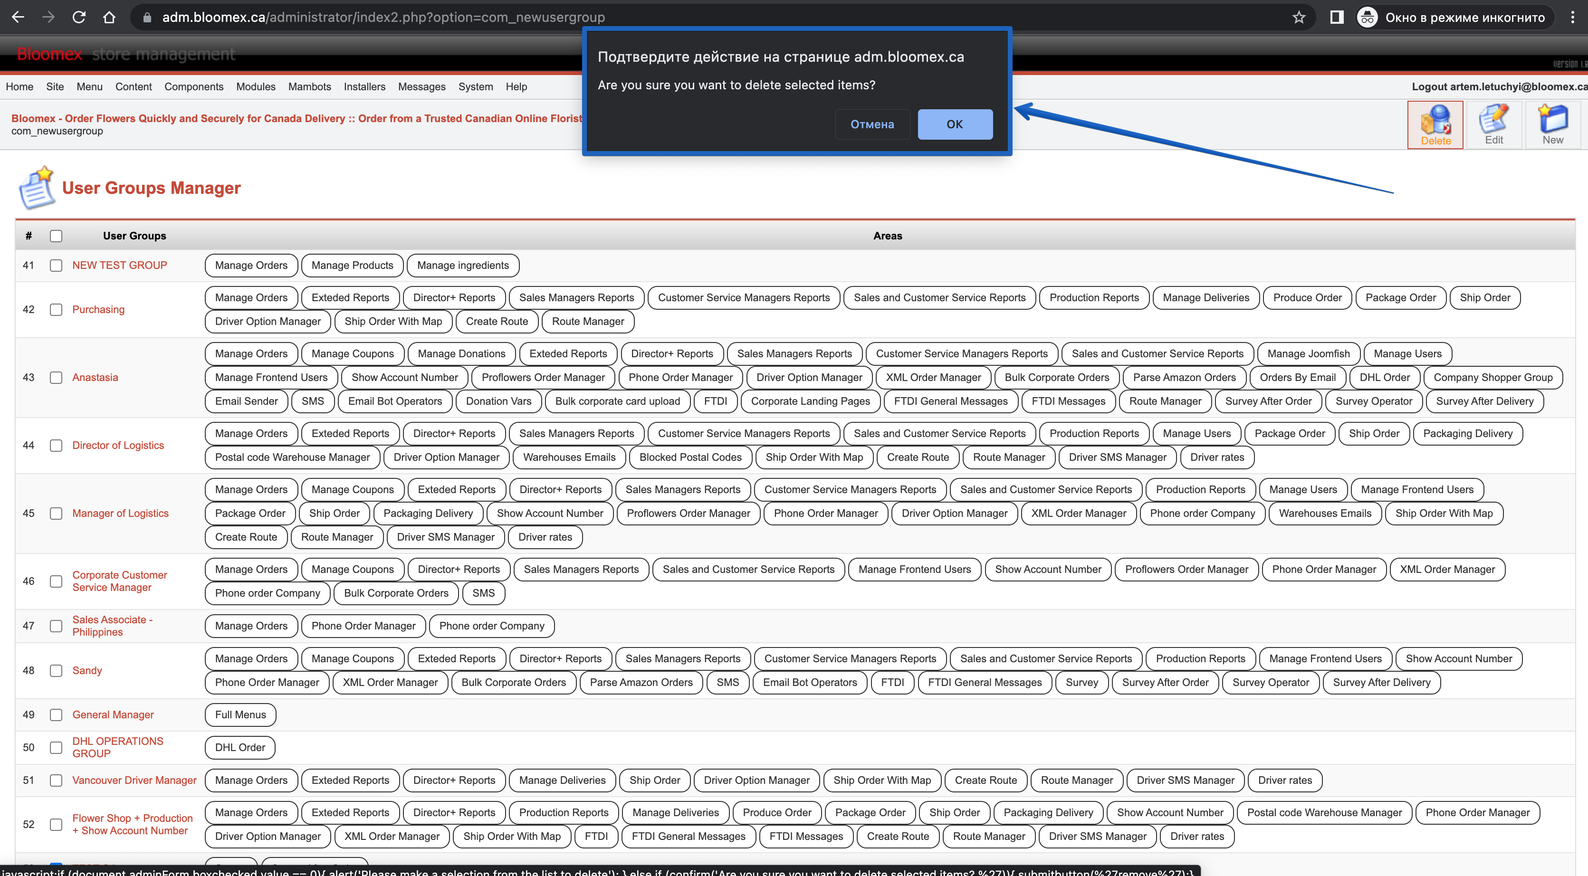Open the Components menu
This screenshot has height=876, width=1588.
click(193, 87)
